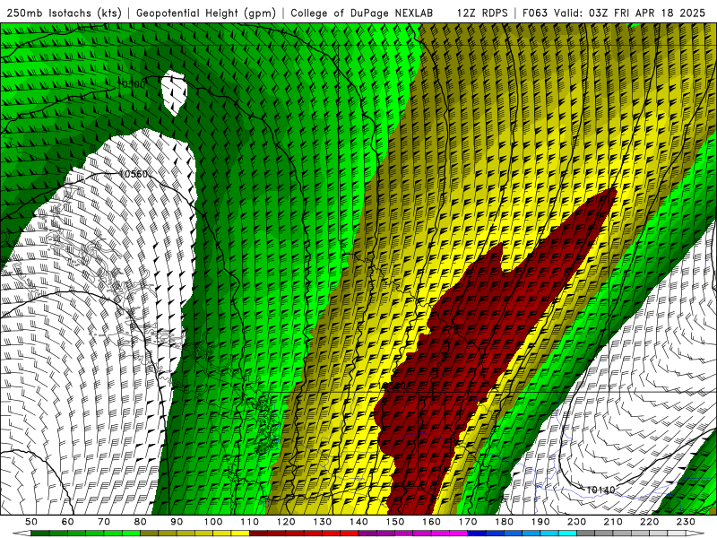Pick the bright yellow legend swatch before 110
The height and width of the screenshot is (538, 717).
point(240,534)
